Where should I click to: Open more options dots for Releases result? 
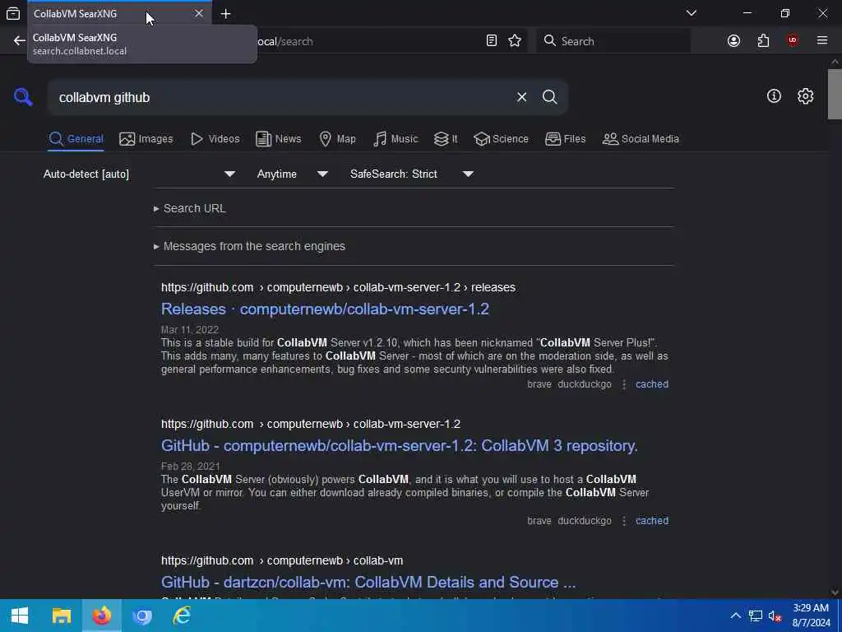click(624, 384)
